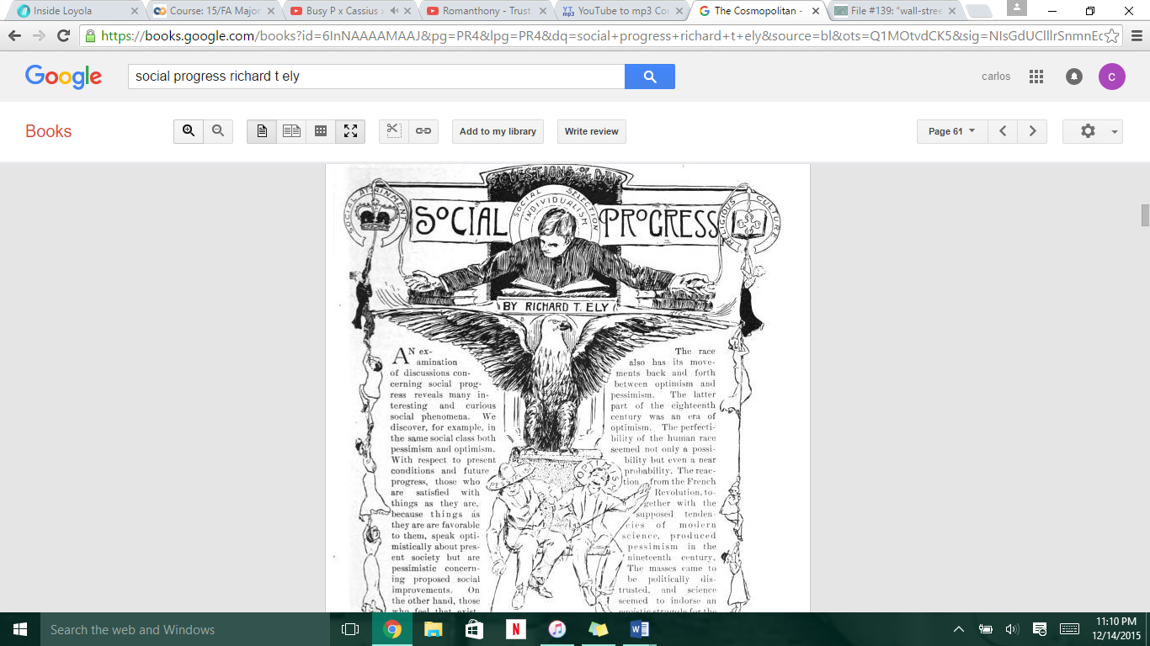
Task: Switch to two-page view
Action: pyautogui.click(x=291, y=131)
